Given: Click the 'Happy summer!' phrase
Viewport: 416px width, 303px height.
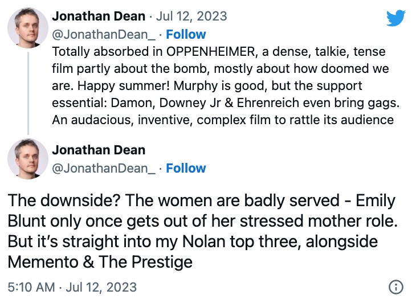Looking at the screenshot, I should point(124,86).
